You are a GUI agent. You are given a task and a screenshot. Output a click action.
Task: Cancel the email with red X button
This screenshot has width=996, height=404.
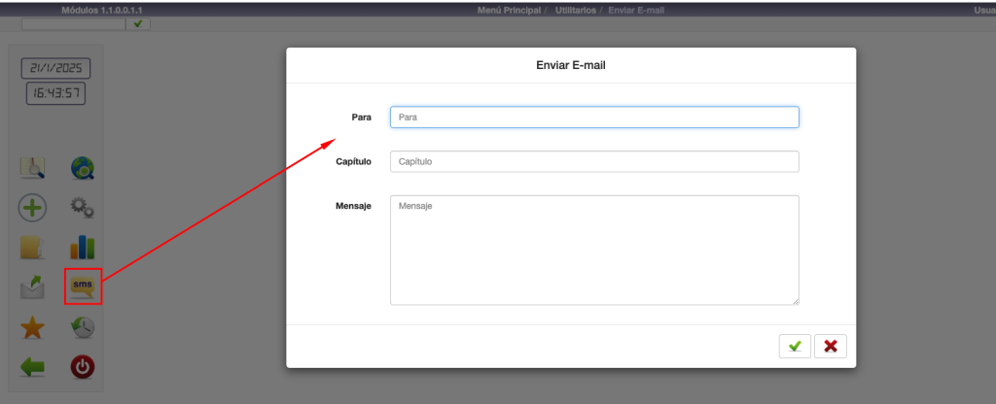[x=830, y=346]
